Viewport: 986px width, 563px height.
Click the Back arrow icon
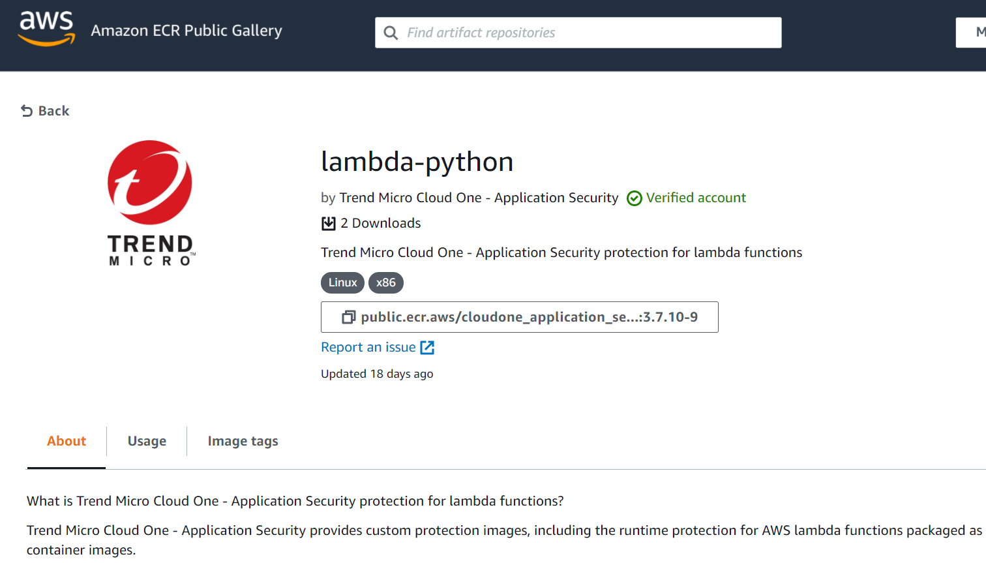27,111
